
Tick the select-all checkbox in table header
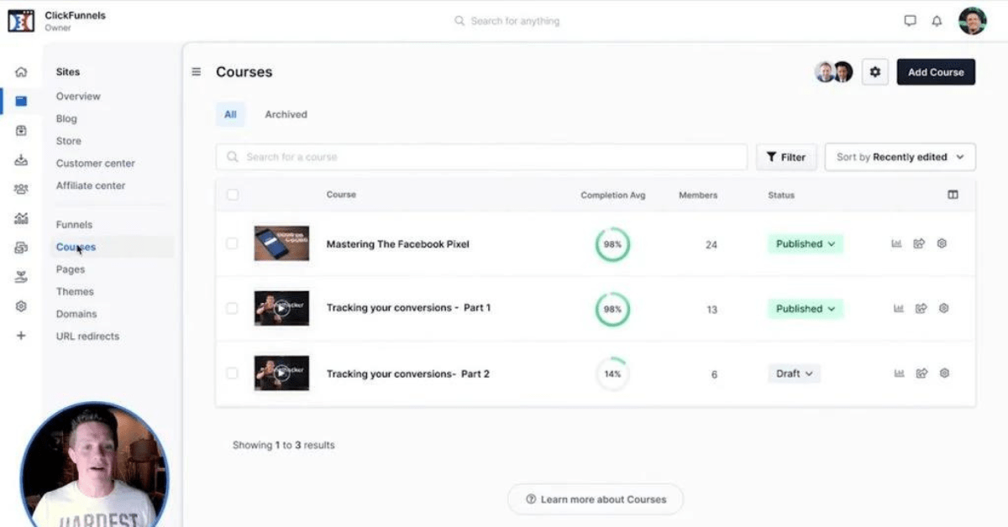pyautogui.click(x=233, y=195)
